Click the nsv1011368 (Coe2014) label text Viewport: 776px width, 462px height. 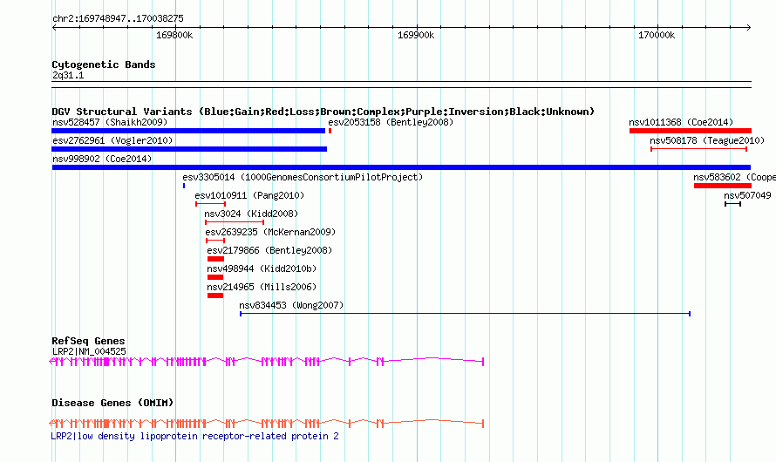[681, 122]
